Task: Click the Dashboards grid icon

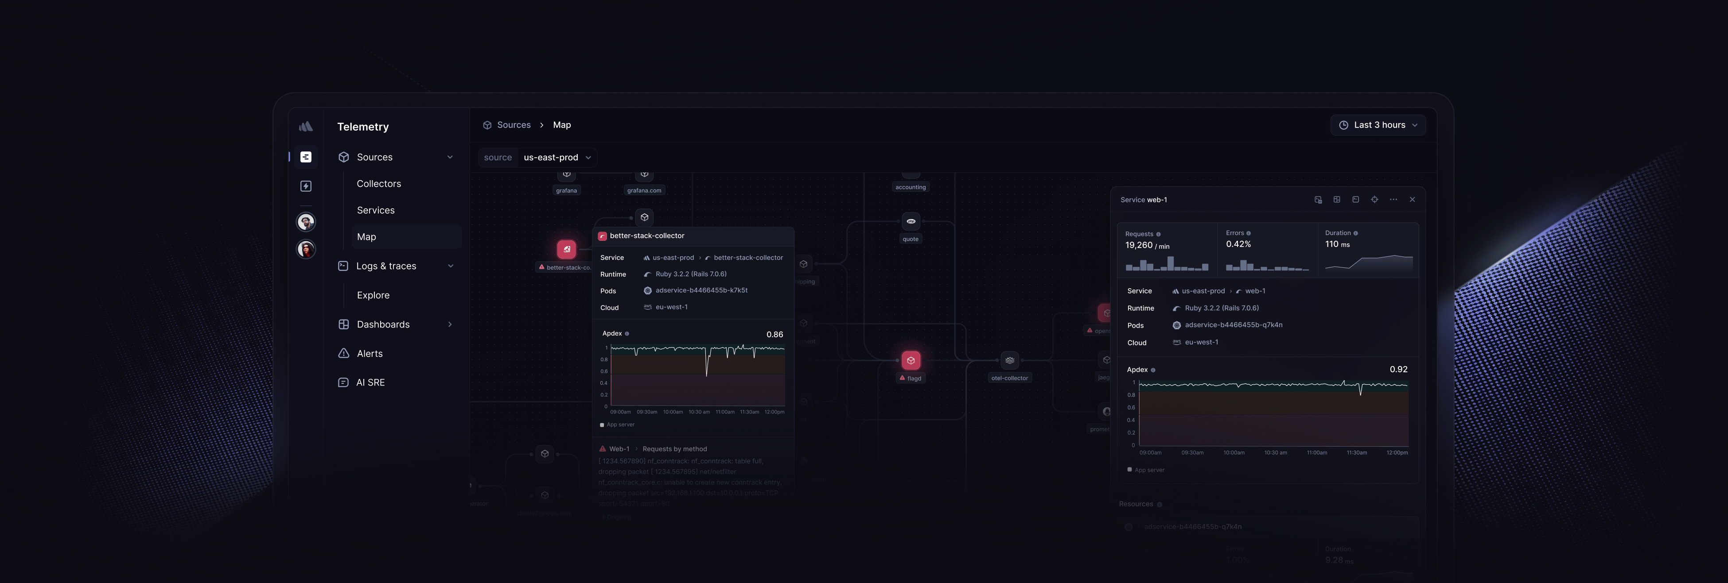Action: coord(343,324)
